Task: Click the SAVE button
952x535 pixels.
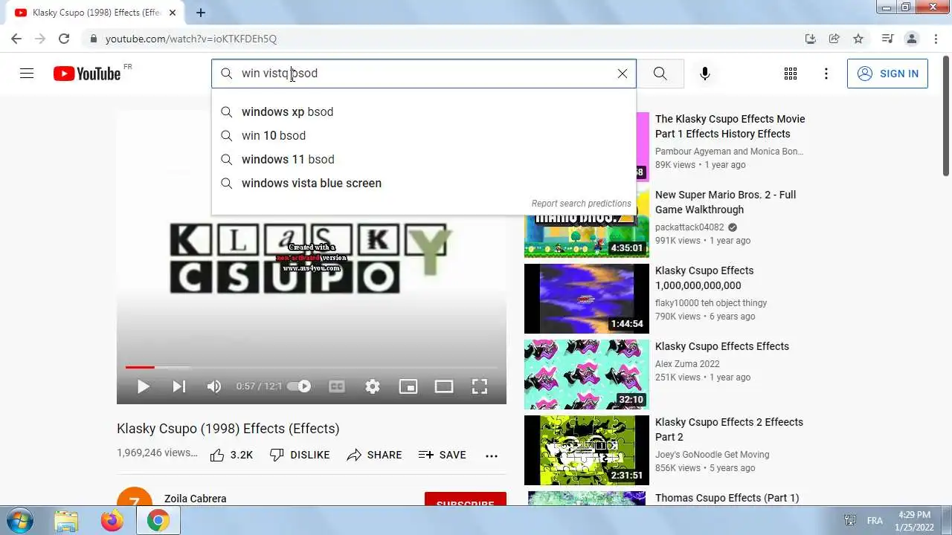Action: (x=443, y=455)
